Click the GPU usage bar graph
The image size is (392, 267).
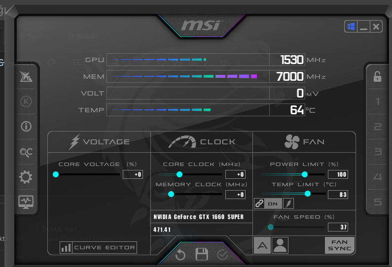coord(188,60)
